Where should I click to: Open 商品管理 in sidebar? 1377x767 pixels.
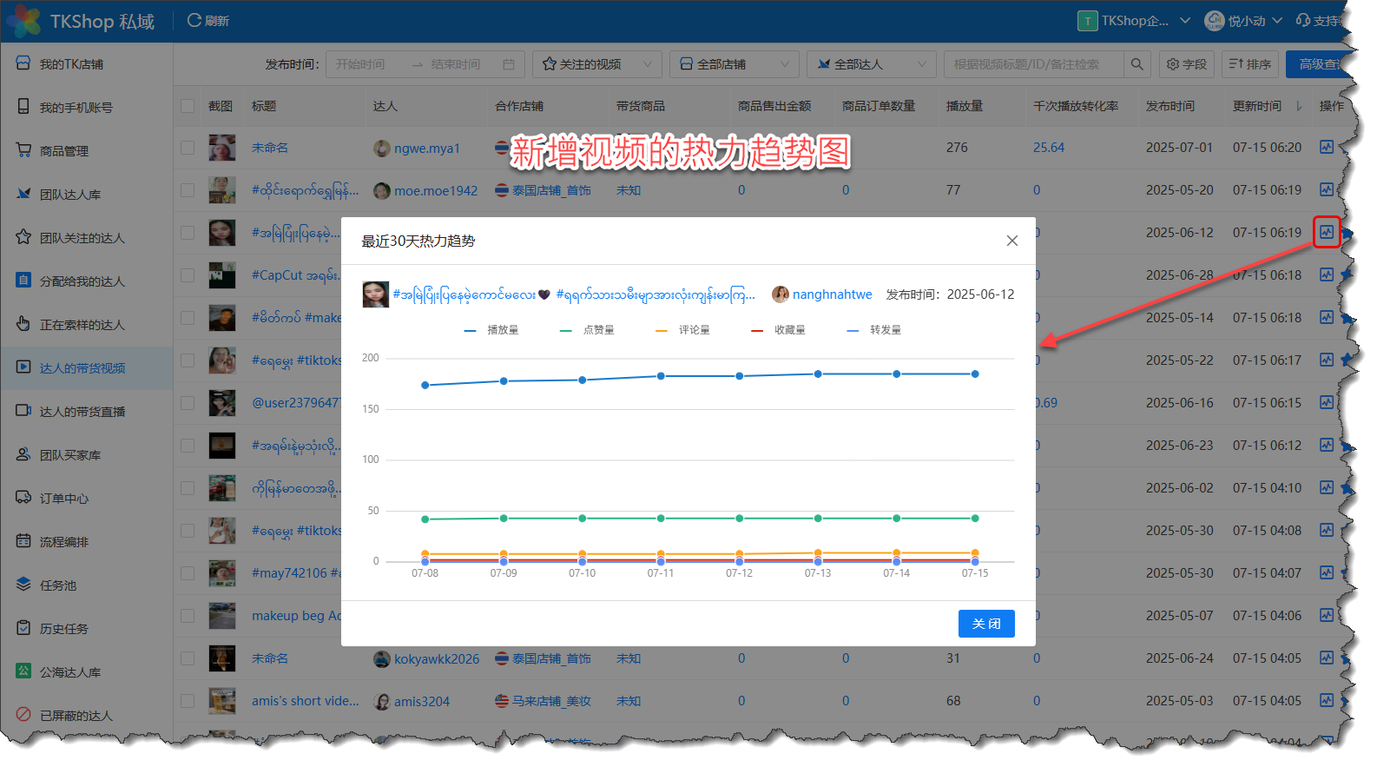click(87, 151)
